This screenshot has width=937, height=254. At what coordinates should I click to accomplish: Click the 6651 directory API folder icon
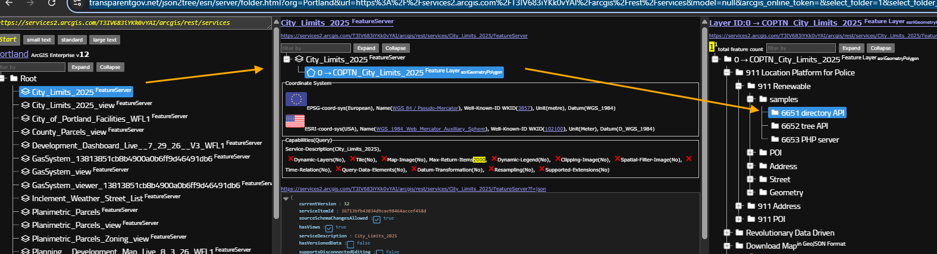pyautogui.click(x=775, y=113)
